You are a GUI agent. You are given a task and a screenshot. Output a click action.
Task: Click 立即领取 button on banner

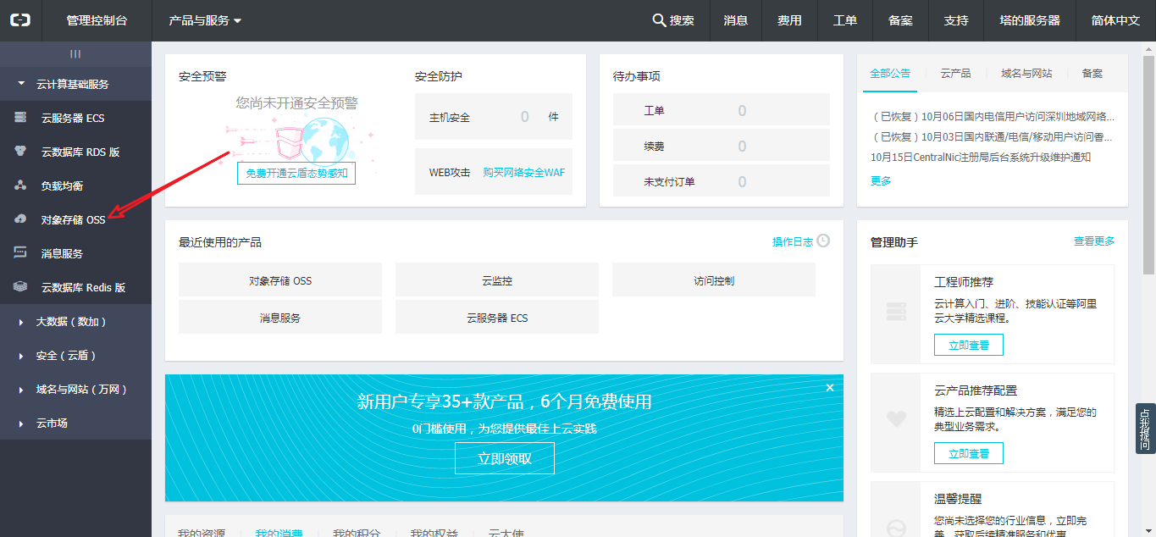[x=505, y=458]
